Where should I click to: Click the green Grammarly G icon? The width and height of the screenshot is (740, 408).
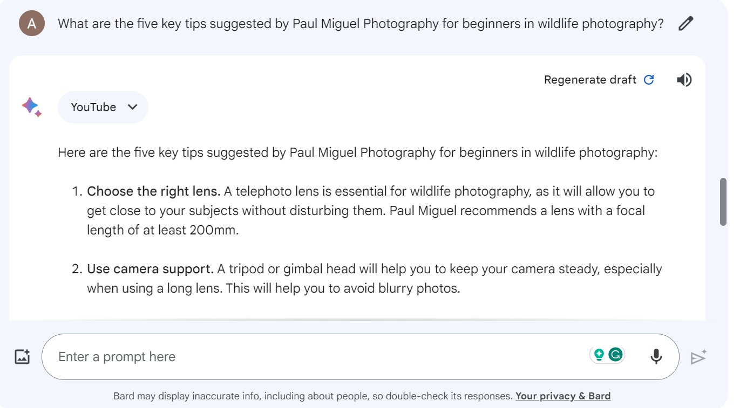click(615, 355)
